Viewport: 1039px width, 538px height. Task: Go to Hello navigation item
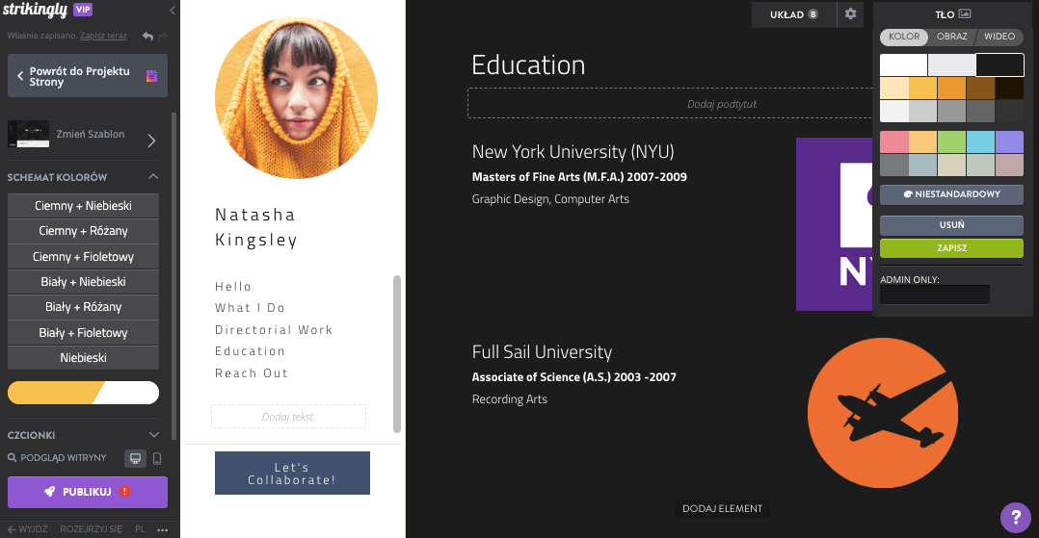[x=233, y=287]
